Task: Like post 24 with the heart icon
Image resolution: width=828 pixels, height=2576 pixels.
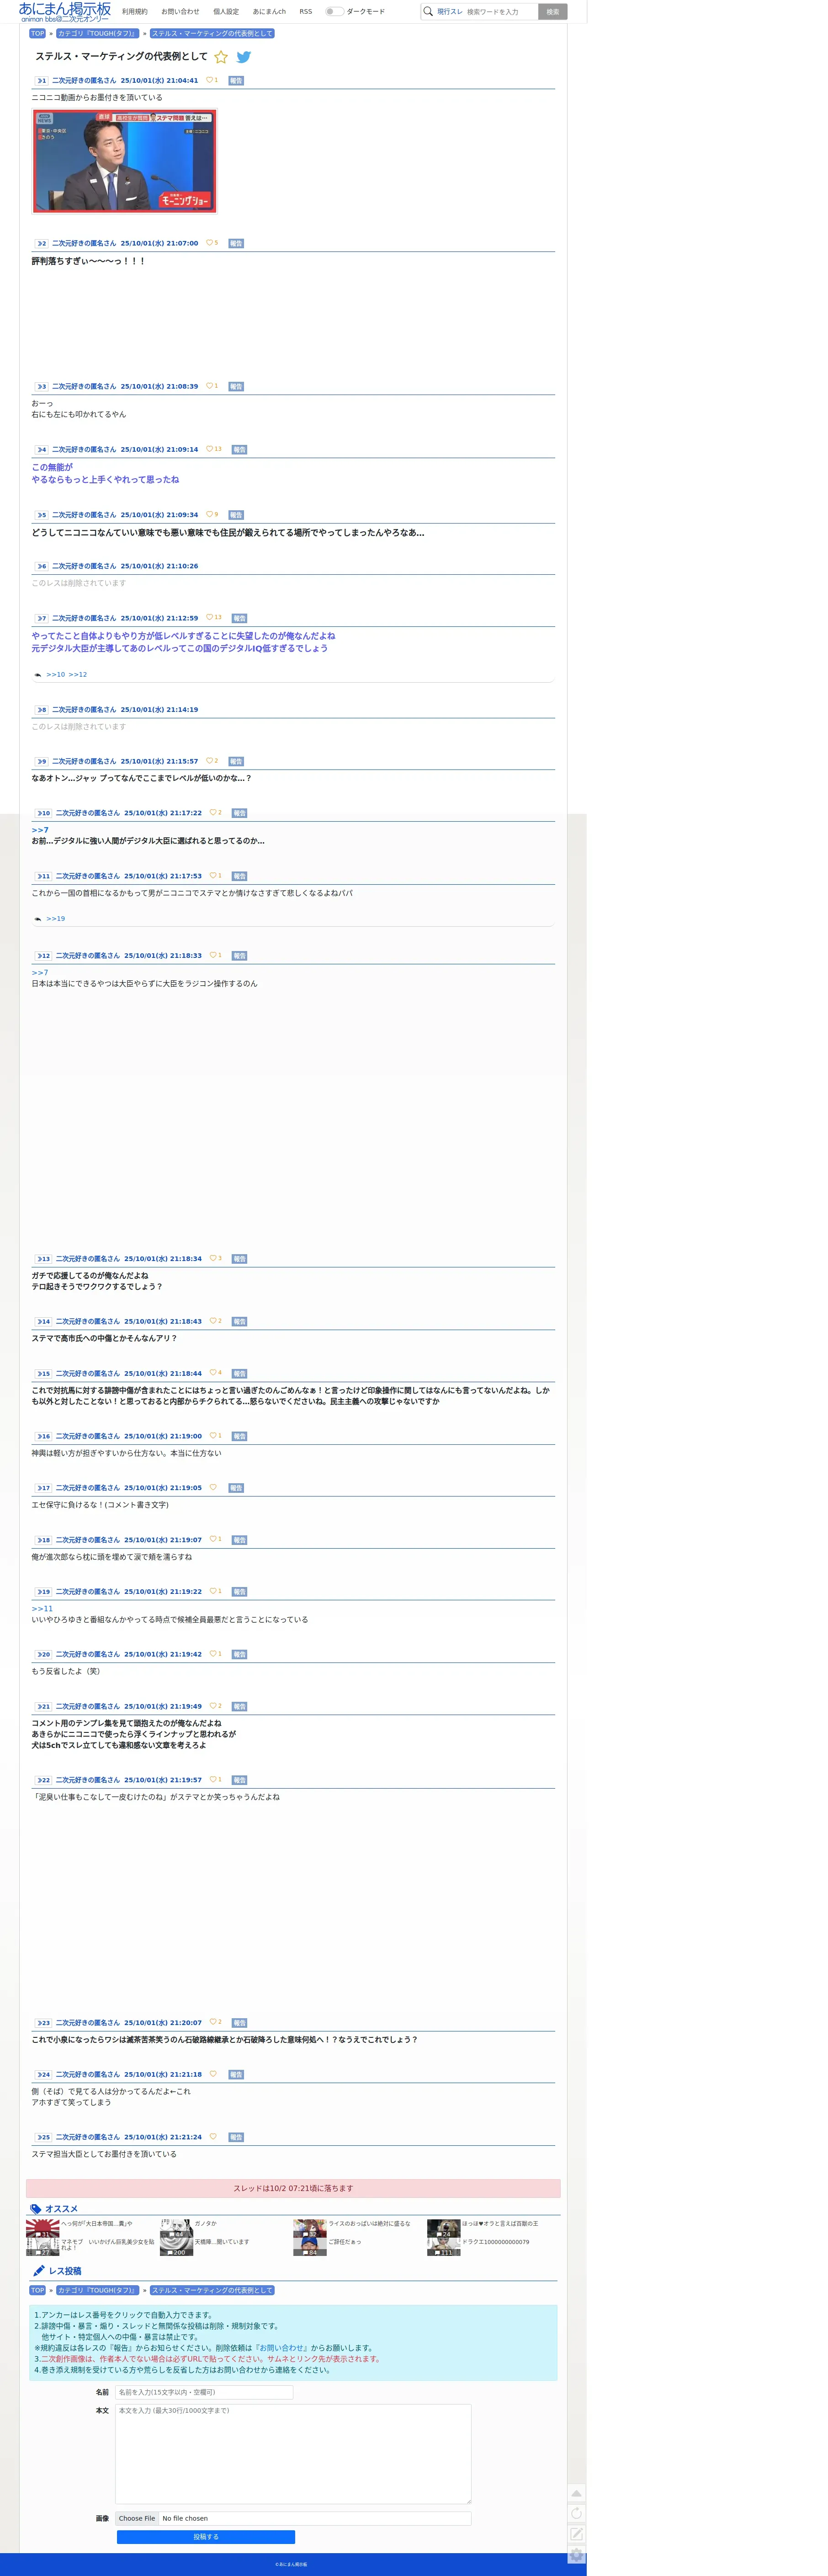Action: point(213,2074)
